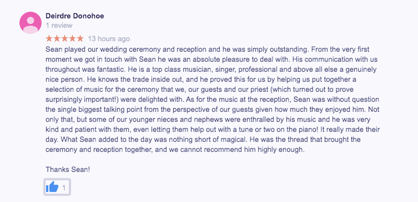The image size is (418, 202).
Task: Click the line starting "ceremony and reception together"
Action: point(175,150)
